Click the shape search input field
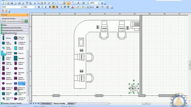Screen dimensions: 191x107 [x=11, y=21]
